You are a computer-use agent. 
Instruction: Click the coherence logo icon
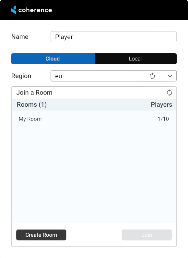(14, 10)
